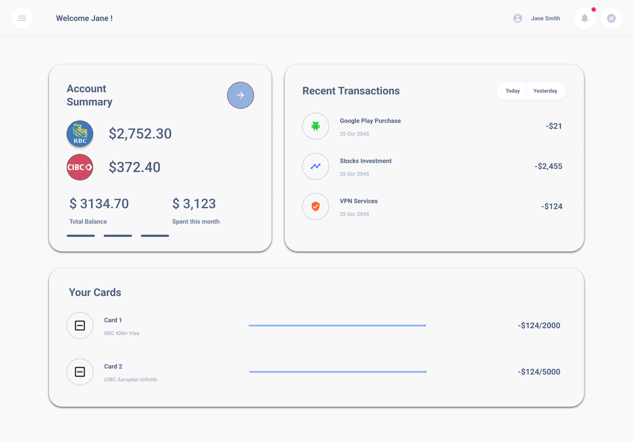The image size is (633, 442).
Task: Click the Card 2 title
Action: (113, 367)
